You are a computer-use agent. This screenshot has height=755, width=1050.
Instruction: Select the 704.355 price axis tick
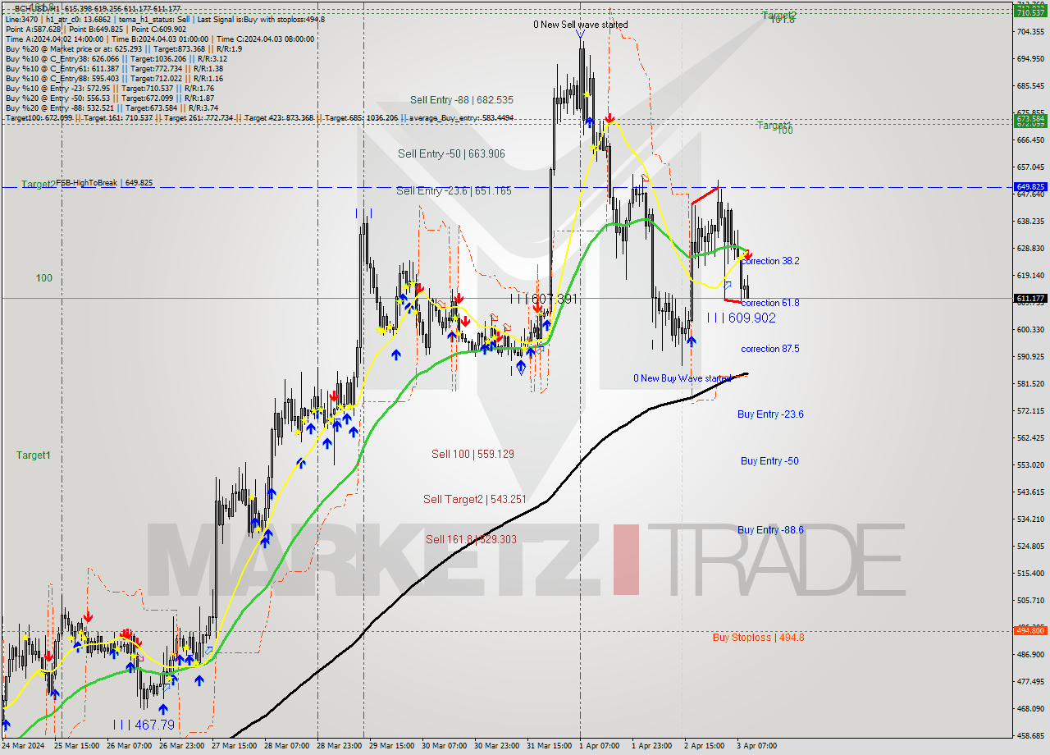click(x=1030, y=31)
